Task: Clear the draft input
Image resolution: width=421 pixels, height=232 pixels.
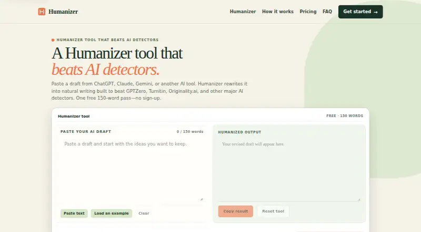Action: point(144,213)
